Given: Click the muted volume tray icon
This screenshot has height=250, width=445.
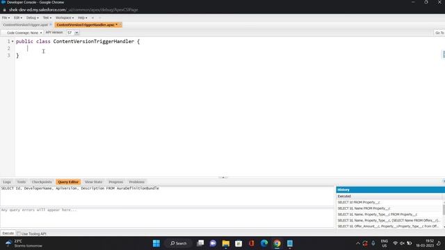Looking at the screenshot, I should pos(402,243).
